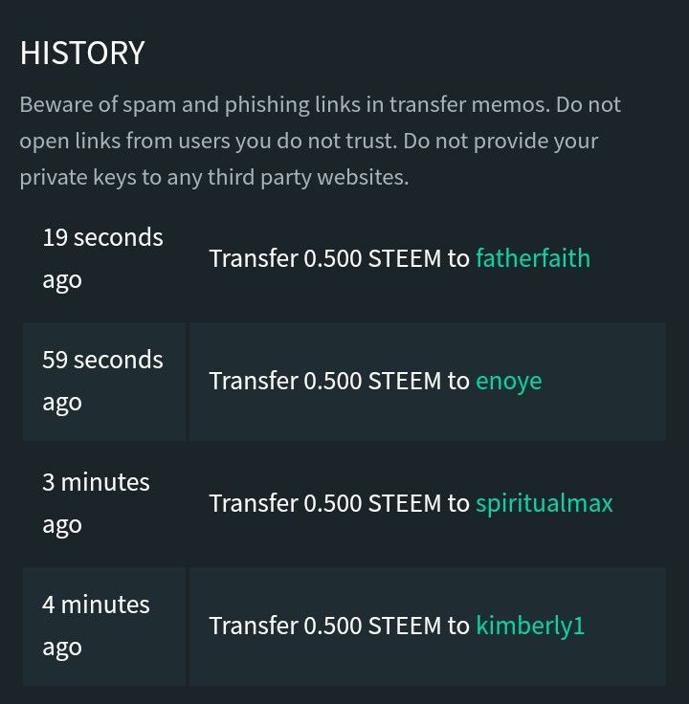Open the enoye user profile link
The image size is (689, 704).
[508, 381]
